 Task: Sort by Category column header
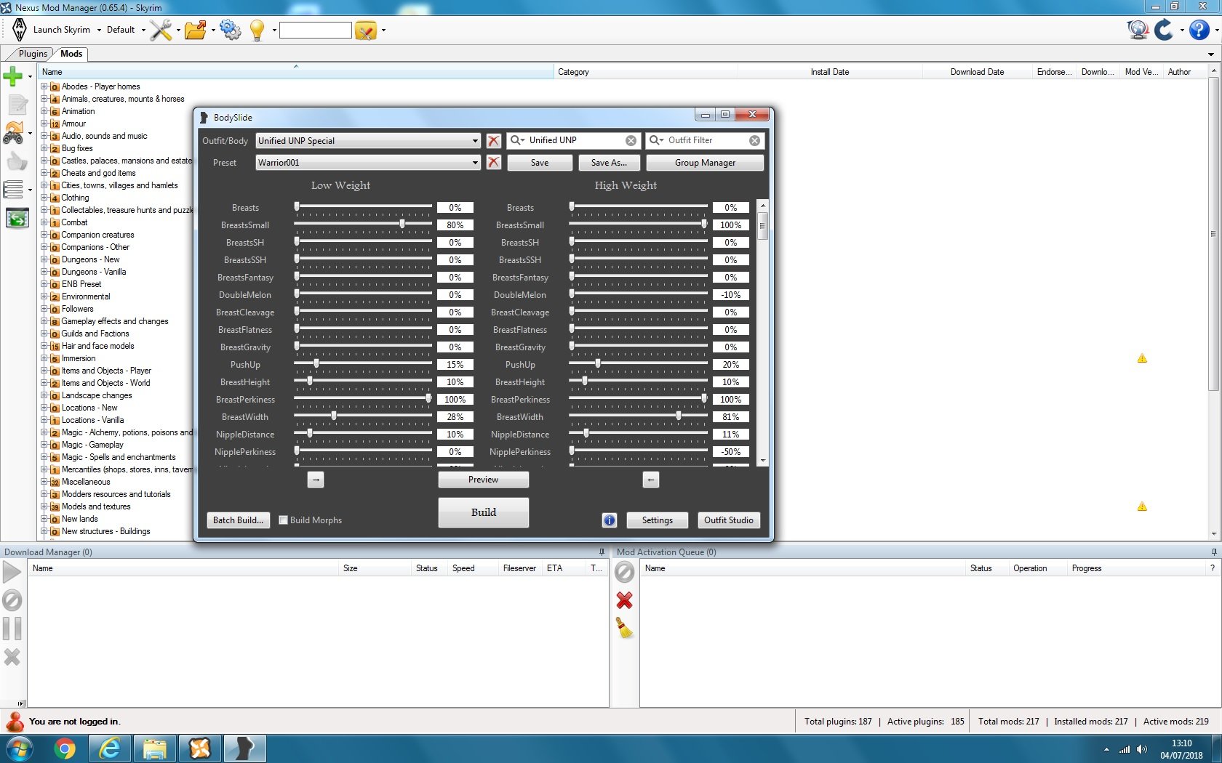(646, 72)
